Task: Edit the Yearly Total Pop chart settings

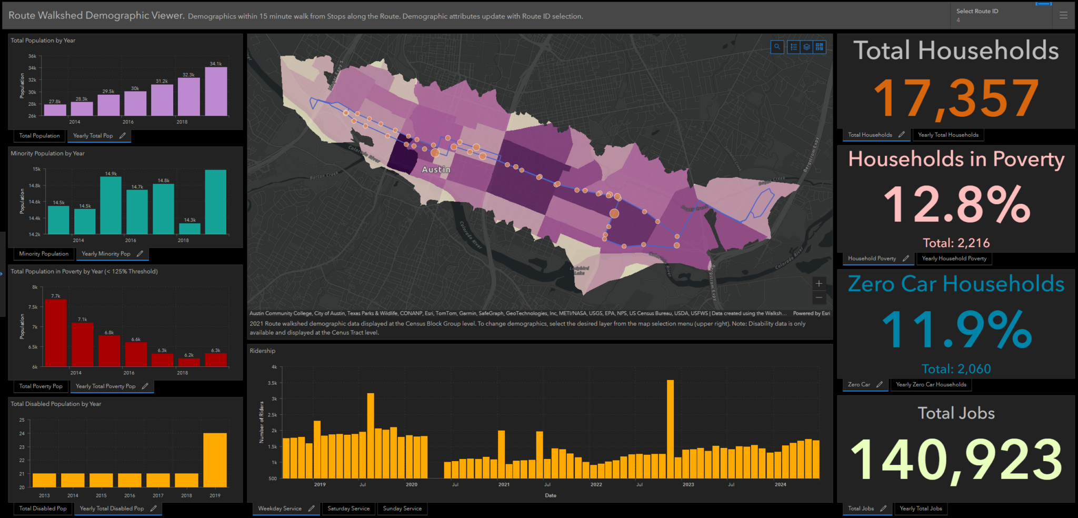Action: 123,135
